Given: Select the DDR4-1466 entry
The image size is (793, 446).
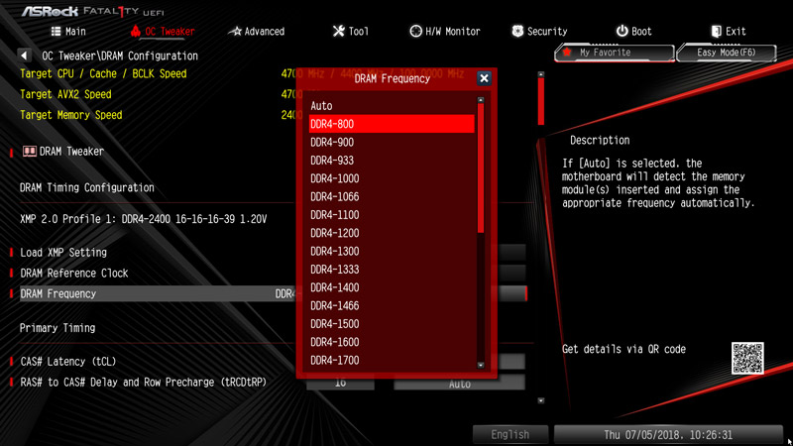Looking at the screenshot, I should tap(392, 306).
